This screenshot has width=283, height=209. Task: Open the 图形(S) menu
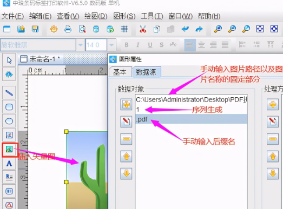(124, 16)
